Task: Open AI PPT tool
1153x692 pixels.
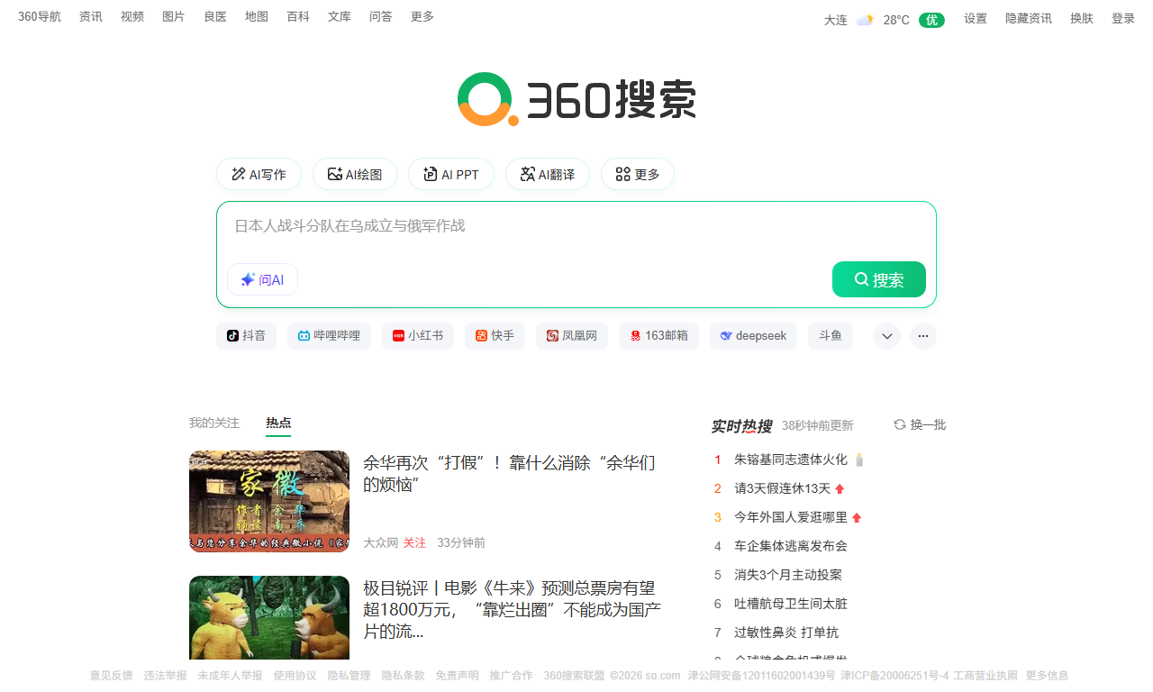Action: pyautogui.click(x=451, y=174)
